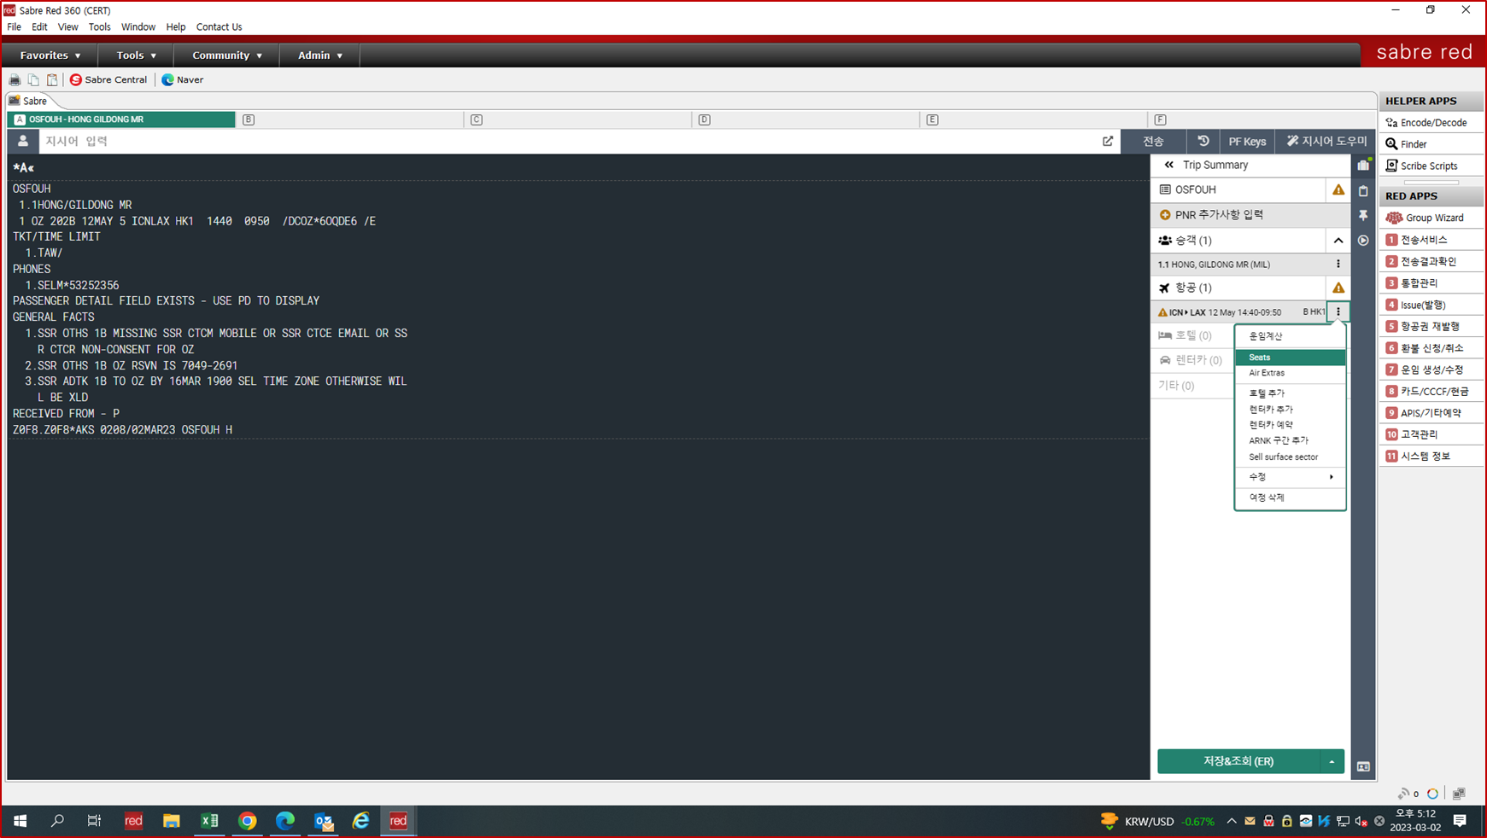Click the PF Keys button

pos(1247,141)
